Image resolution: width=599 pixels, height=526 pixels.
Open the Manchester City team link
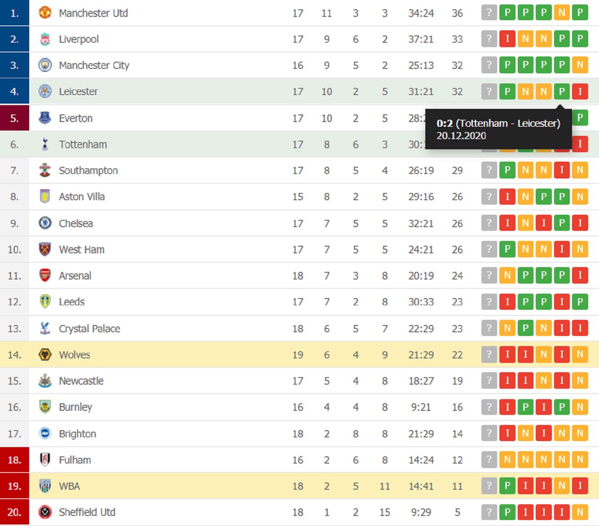tap(94, 65)
